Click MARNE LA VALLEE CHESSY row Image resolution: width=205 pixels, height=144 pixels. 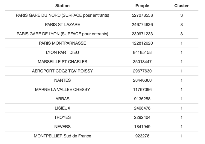[102, 90]
